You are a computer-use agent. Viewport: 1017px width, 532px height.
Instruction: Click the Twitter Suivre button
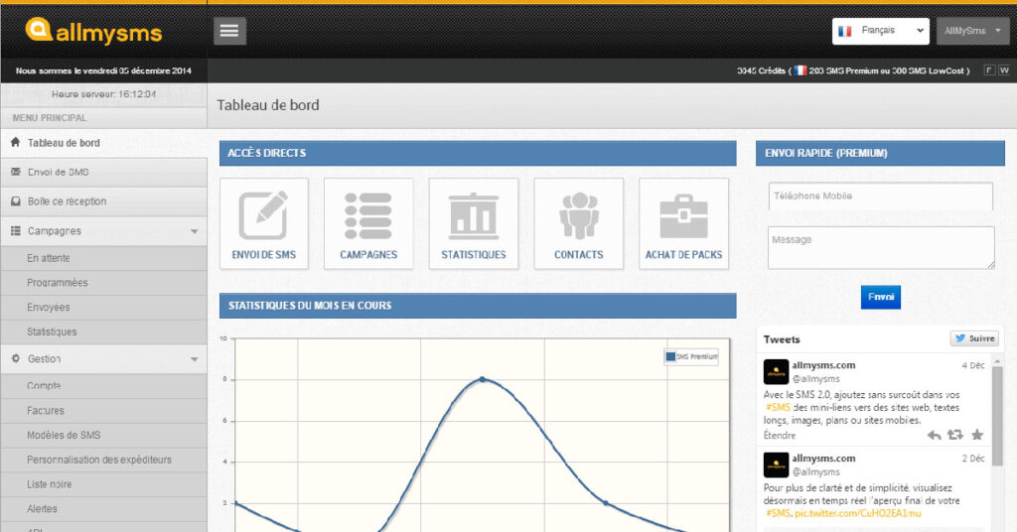973,338
